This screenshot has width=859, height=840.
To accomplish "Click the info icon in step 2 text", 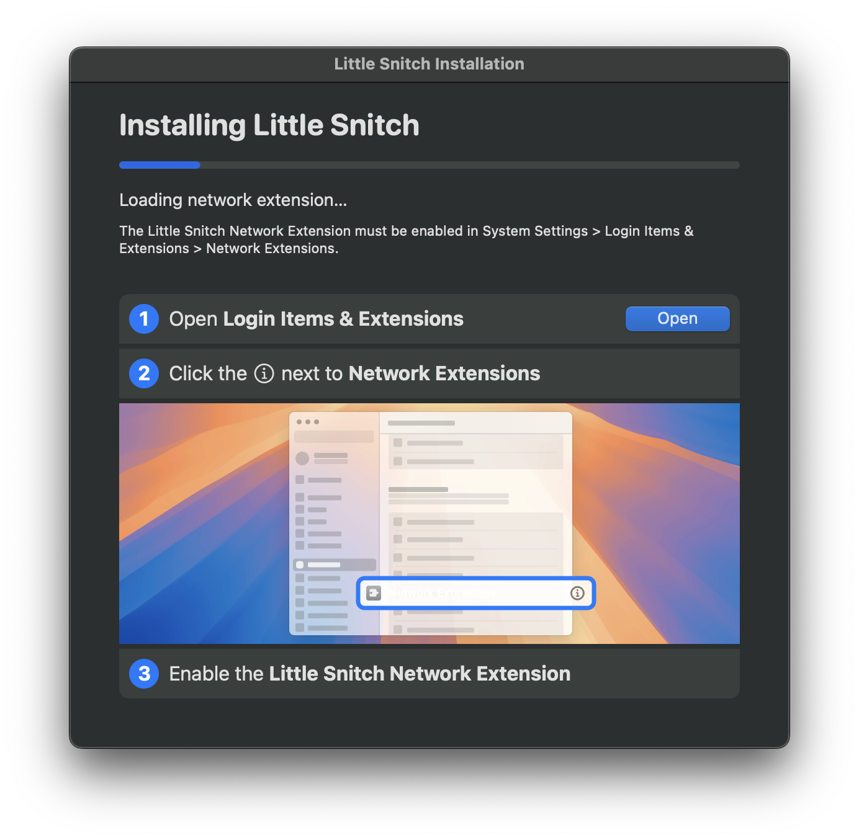I will [x=264, y=373].
